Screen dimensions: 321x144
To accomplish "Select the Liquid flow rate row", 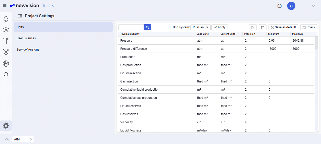I will pos(216,129).
